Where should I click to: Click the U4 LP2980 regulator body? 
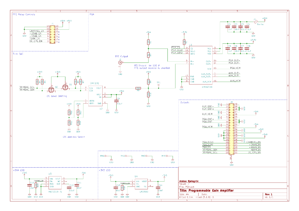click(141, 184)
